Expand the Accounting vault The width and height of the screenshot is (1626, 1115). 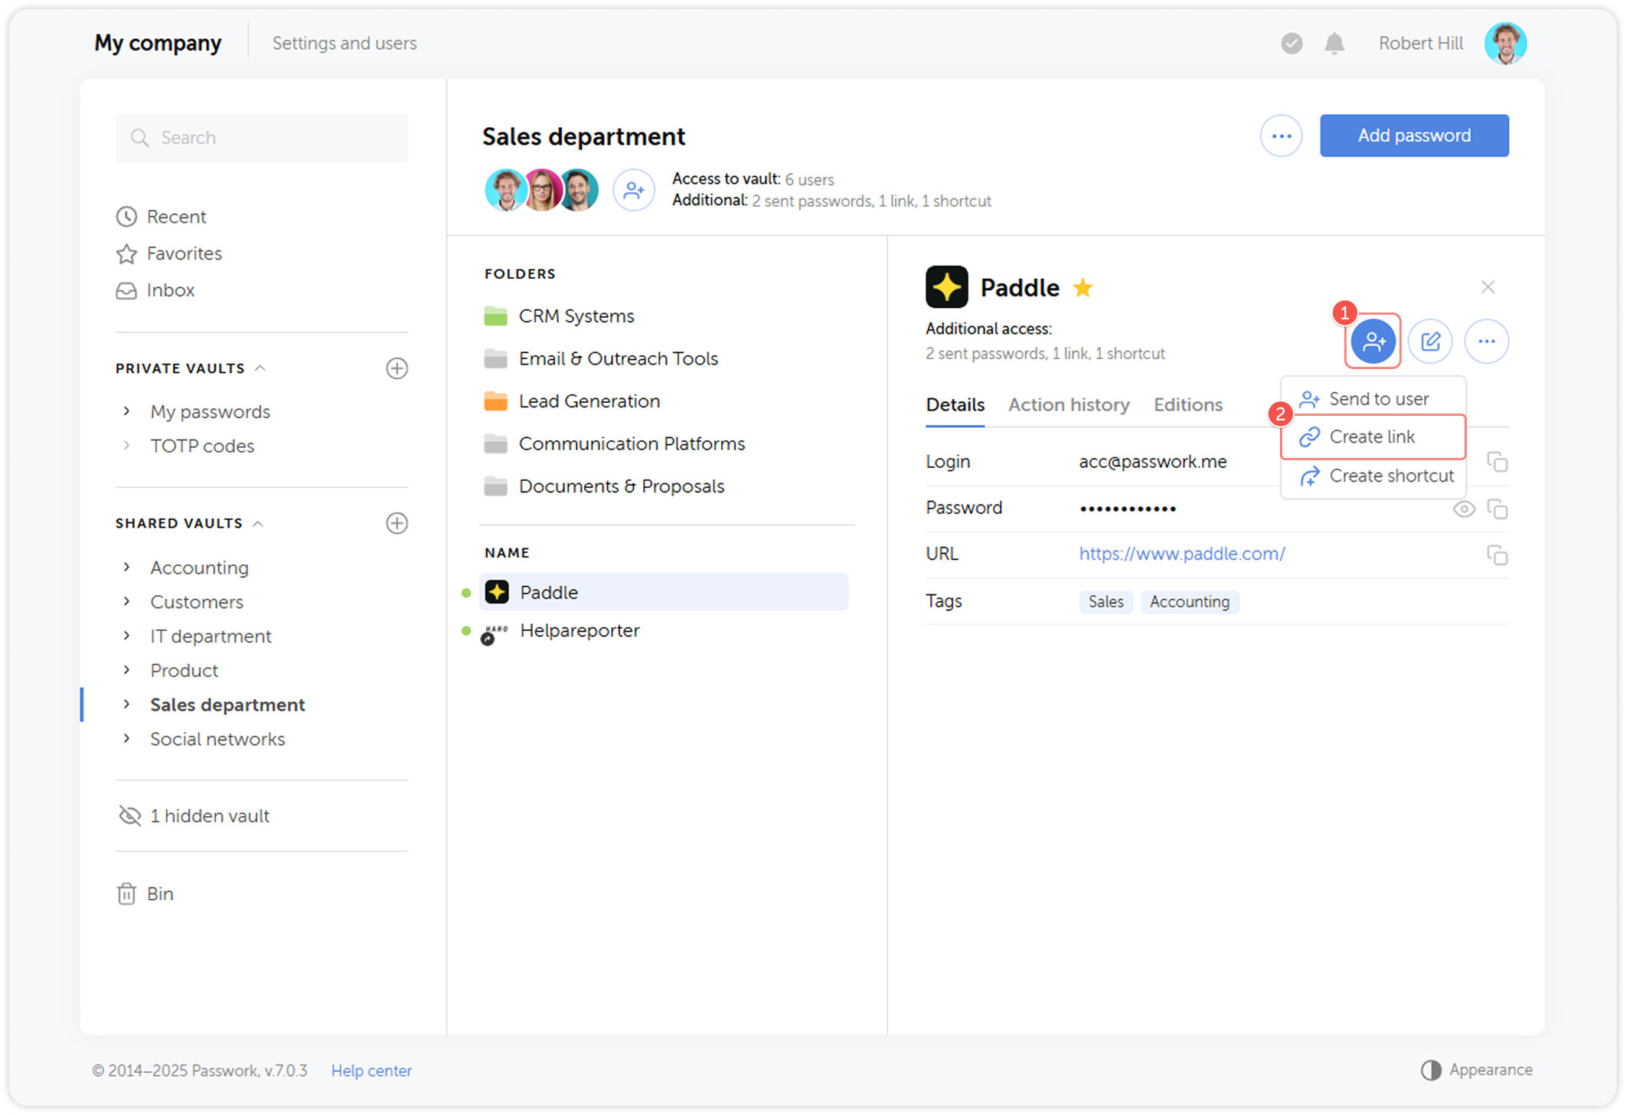click(126, 567)
